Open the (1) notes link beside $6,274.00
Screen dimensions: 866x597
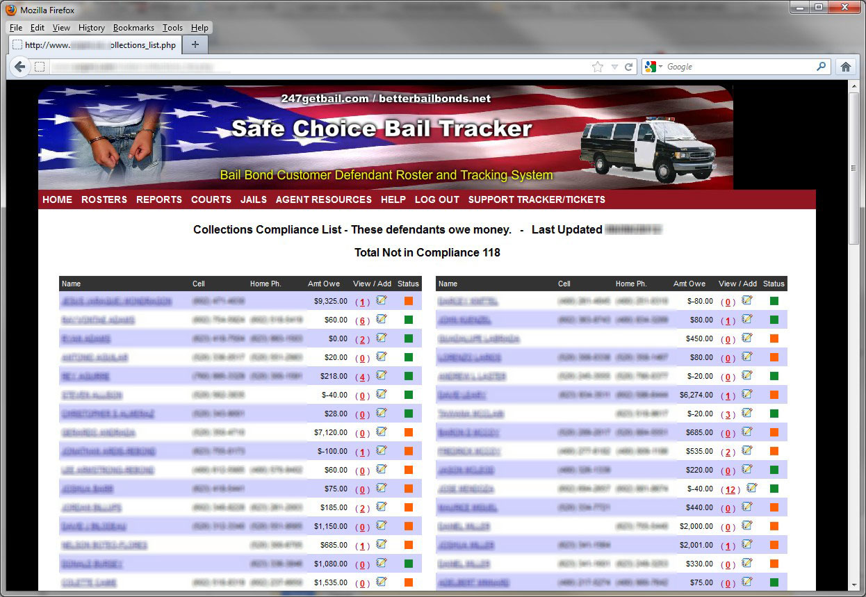tap(728, 396)
